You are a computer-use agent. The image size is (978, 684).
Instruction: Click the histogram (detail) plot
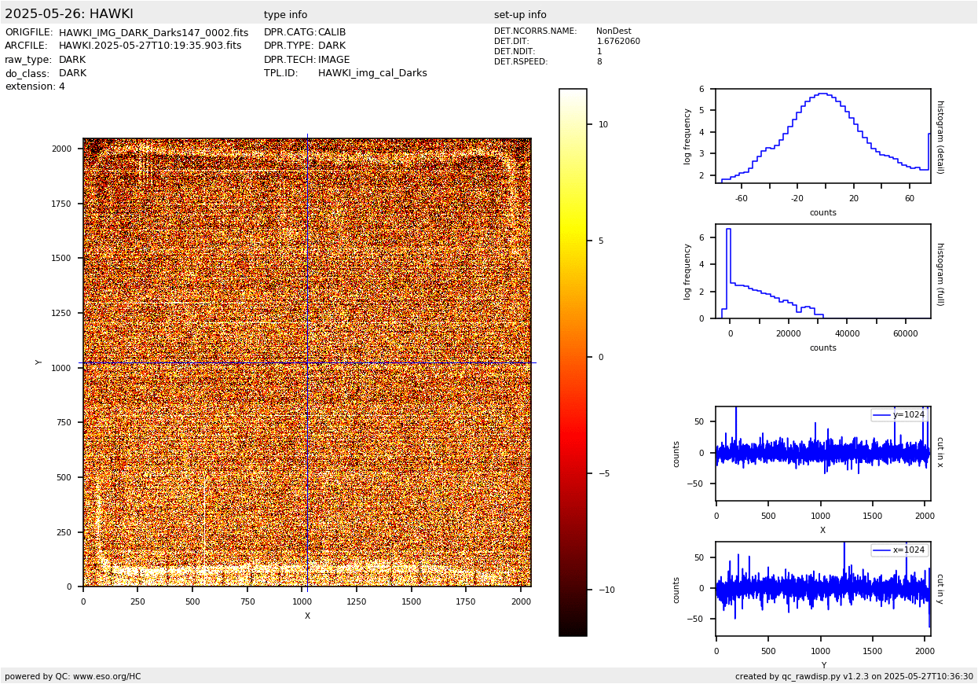[x=822, y=136]
